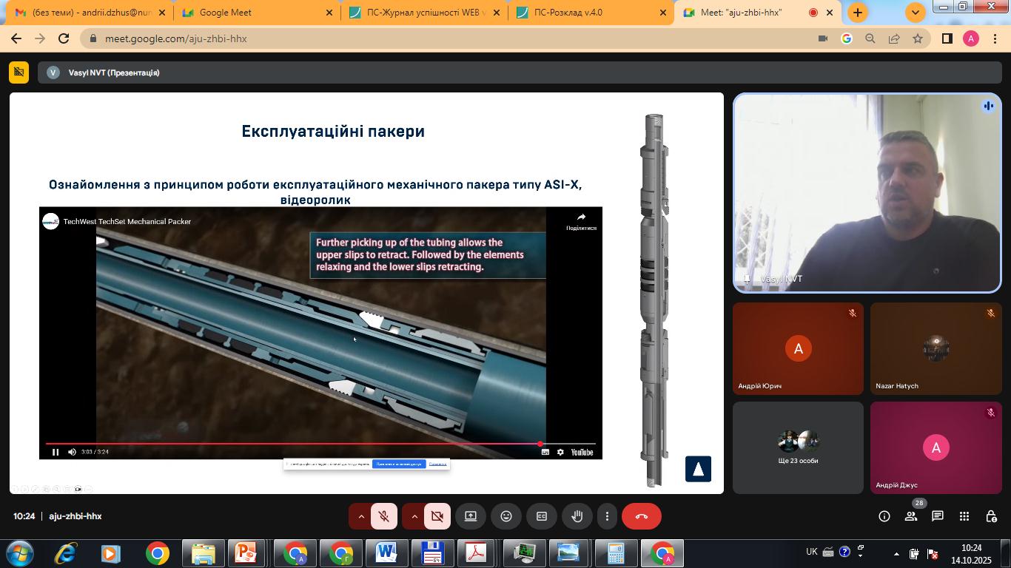Image resolution: width=1011 pixels, height=568 pixels.
Task: Leave the call with red hang-up button
Action: pos(641,516)
